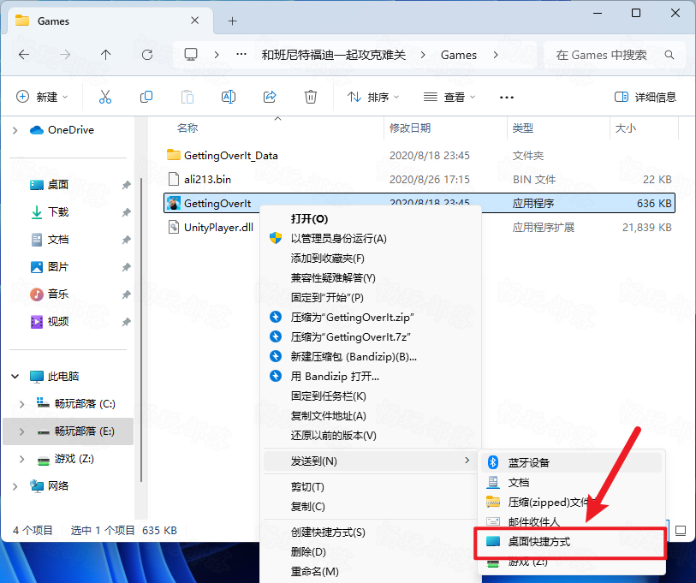This screenshot has width=696, height=583.
Task: Go up one folder level
Action: pos(105,55)
